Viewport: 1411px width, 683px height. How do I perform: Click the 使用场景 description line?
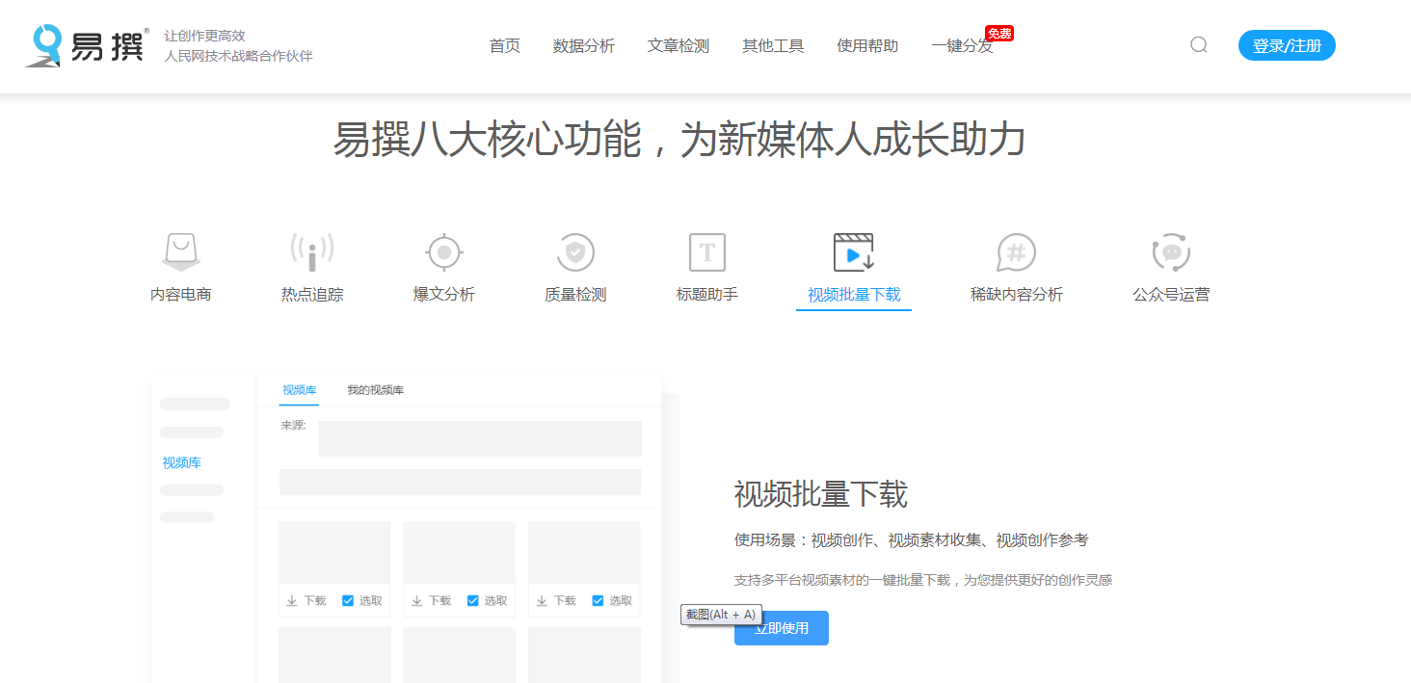click(x=911, y=540)
